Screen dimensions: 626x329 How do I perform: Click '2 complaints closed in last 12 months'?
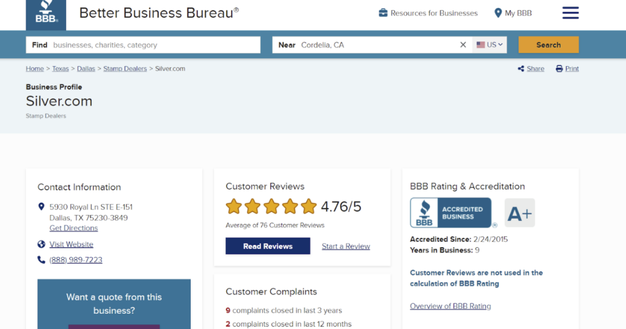point(289,324)
